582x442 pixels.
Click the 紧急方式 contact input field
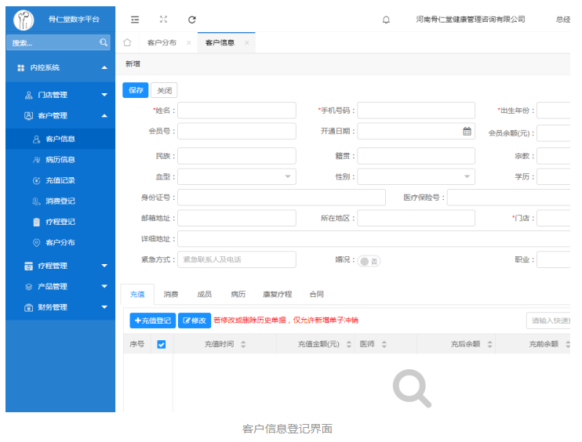(237, 259)
